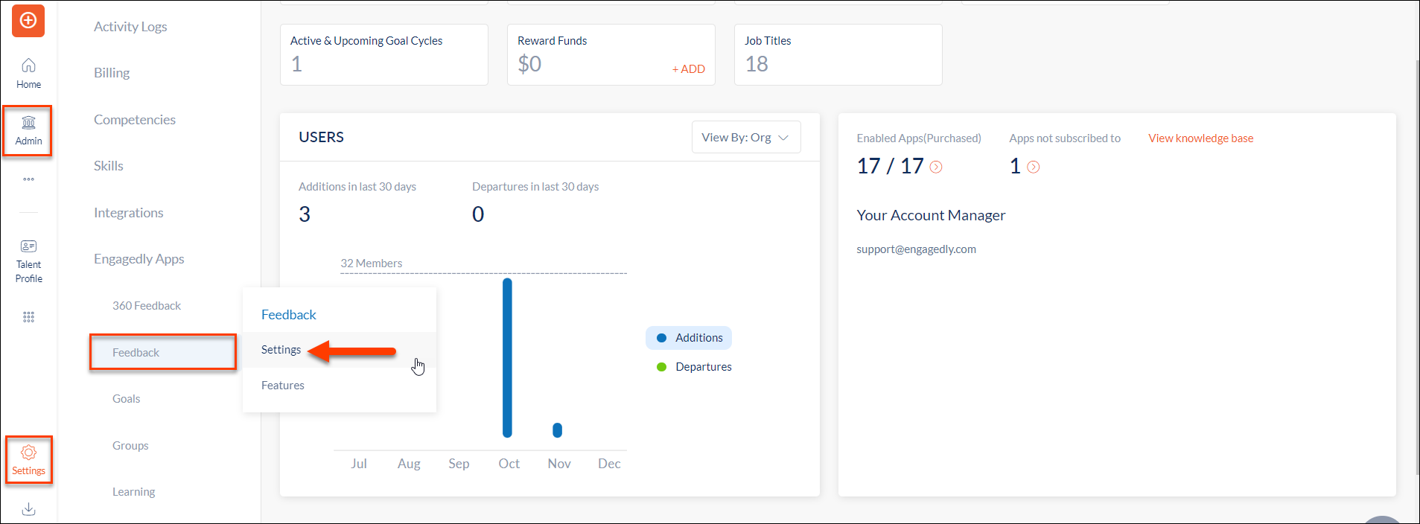Toggle Additions legend item
Viewport: 1420px width, 524px height.
[689, 338]
